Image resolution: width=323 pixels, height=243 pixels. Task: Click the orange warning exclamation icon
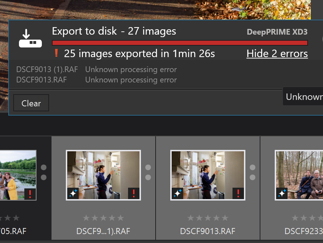[56, 54]
